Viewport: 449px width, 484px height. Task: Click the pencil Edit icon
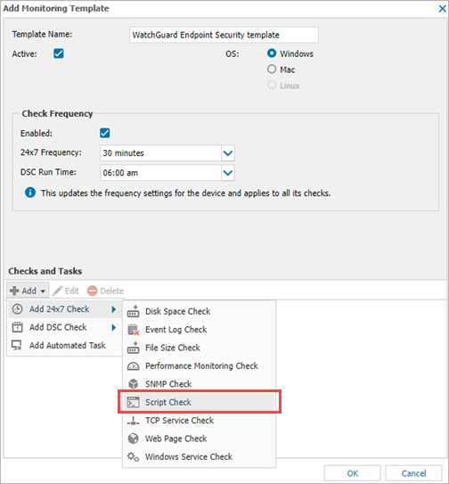pos(57,291)
